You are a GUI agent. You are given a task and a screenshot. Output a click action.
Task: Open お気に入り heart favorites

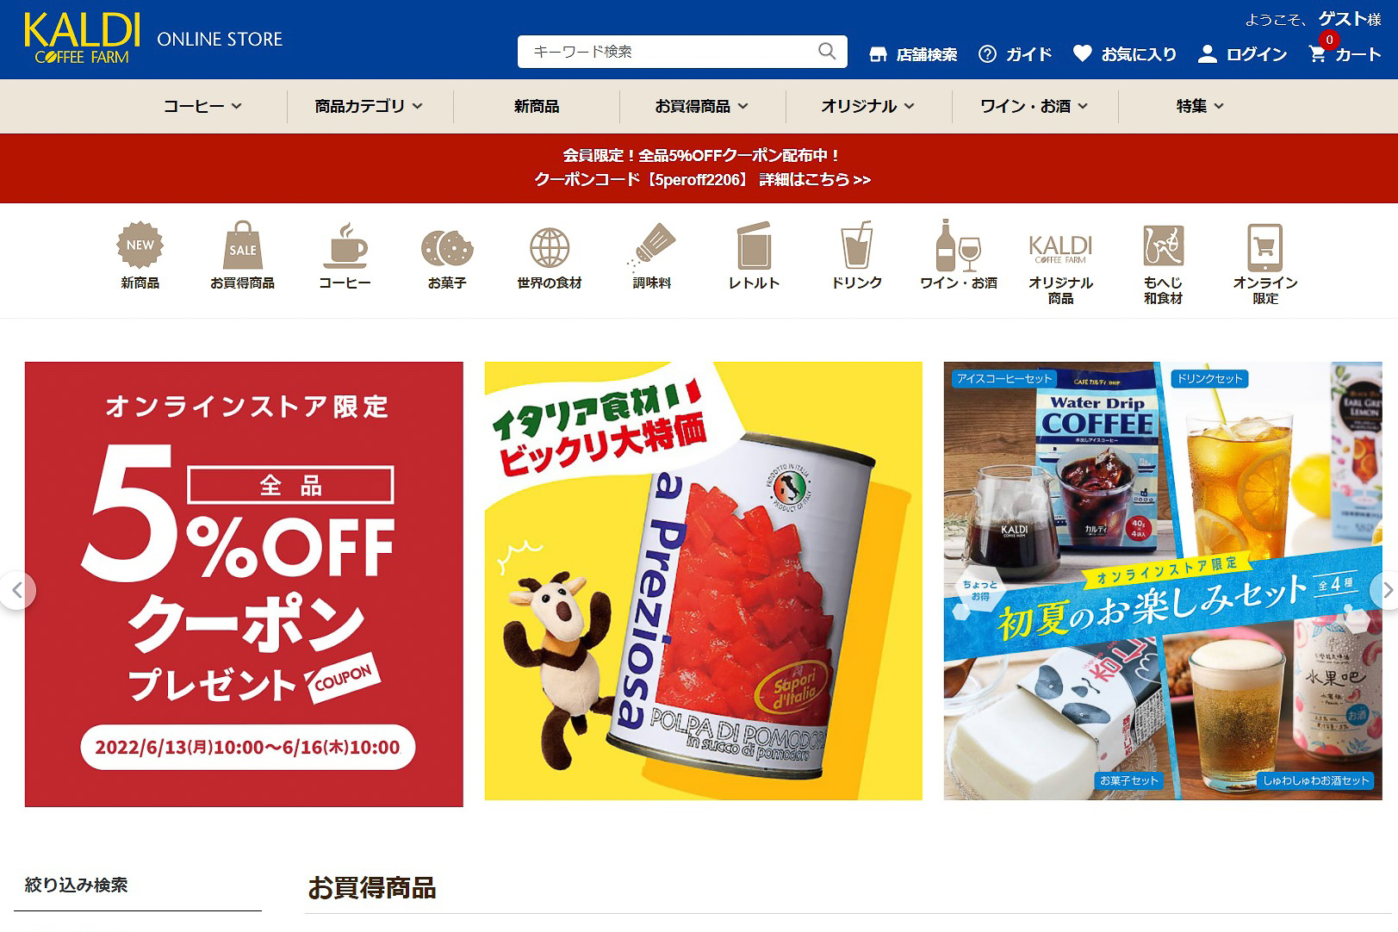[1125, 53]
